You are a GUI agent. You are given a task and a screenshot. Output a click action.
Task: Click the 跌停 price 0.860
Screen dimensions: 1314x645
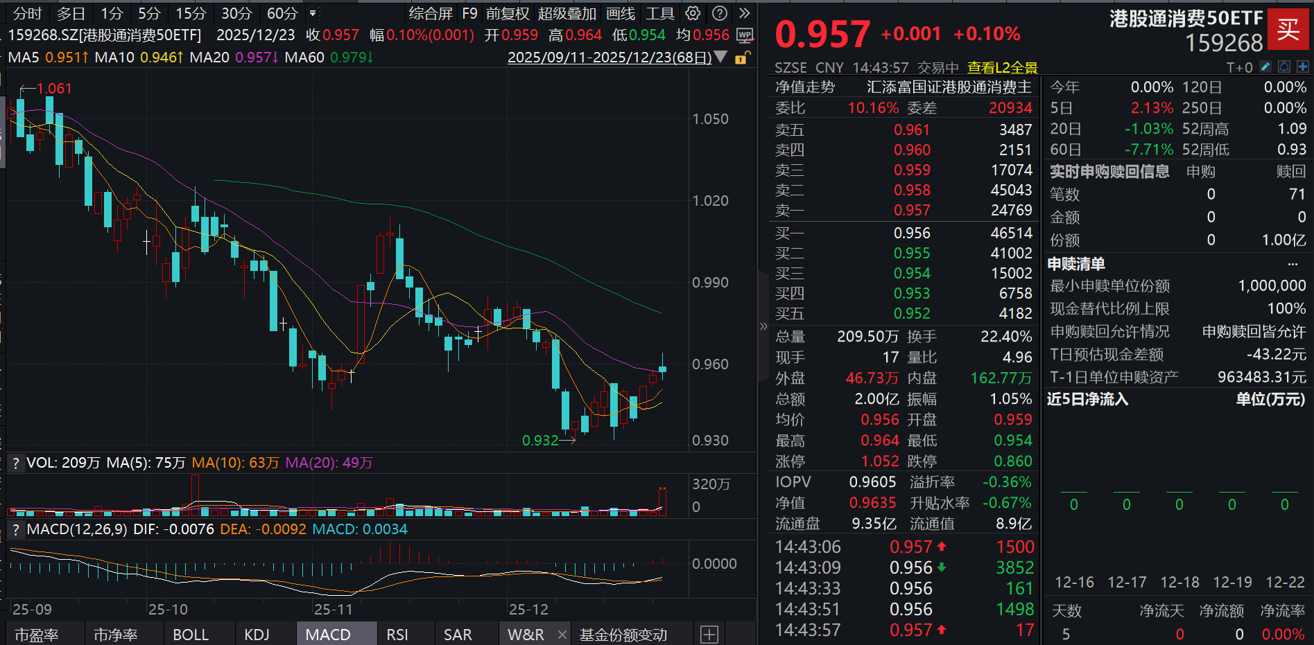(1013, 461)
